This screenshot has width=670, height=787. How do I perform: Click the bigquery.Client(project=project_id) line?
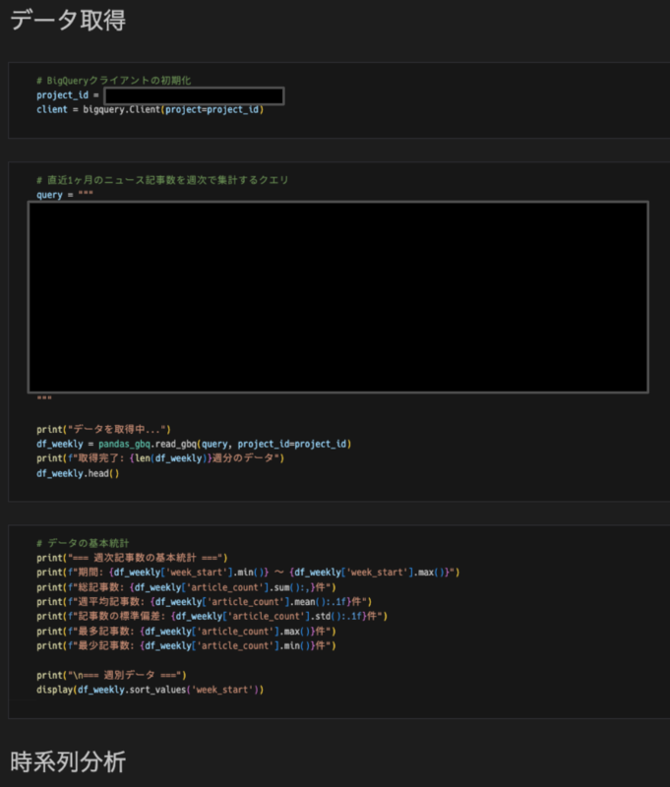tap(150, 109)
